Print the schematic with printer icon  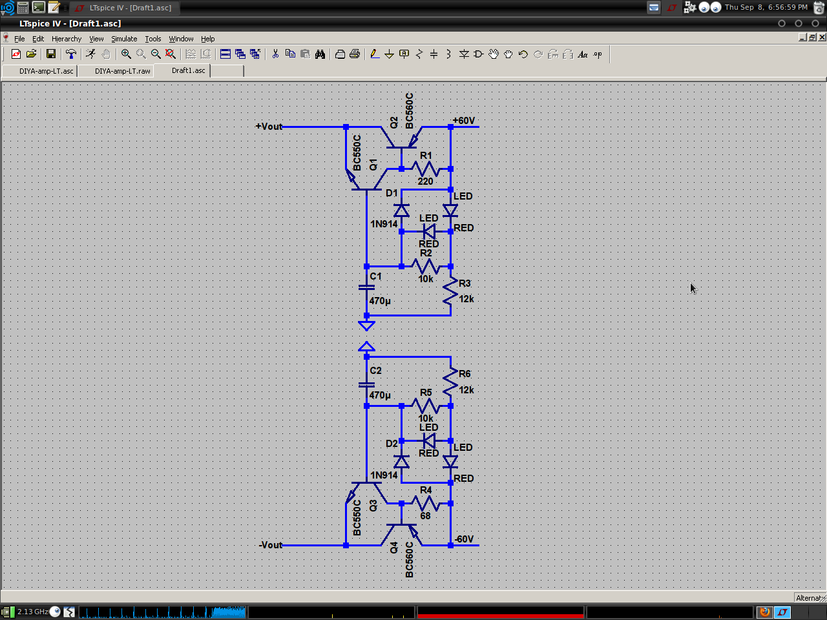(x=355, y=54)
